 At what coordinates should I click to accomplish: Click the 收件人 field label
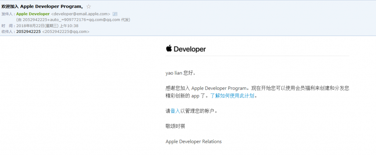click(x=7, y=31)
